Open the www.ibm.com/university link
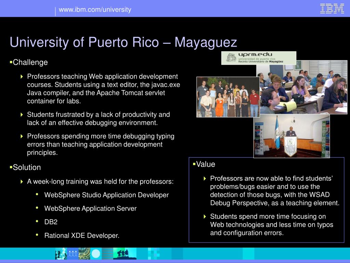 click(x=95, y=10)
